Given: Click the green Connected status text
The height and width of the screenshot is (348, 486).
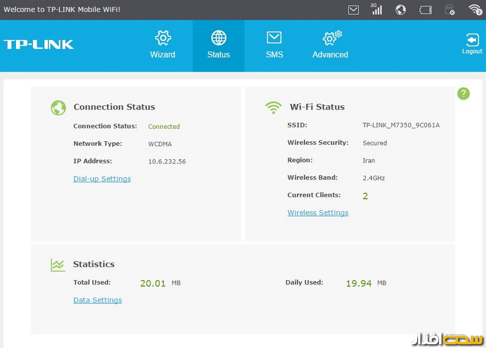Looking at the screenshot, I should pyautogui.click(x=164, y=127).
